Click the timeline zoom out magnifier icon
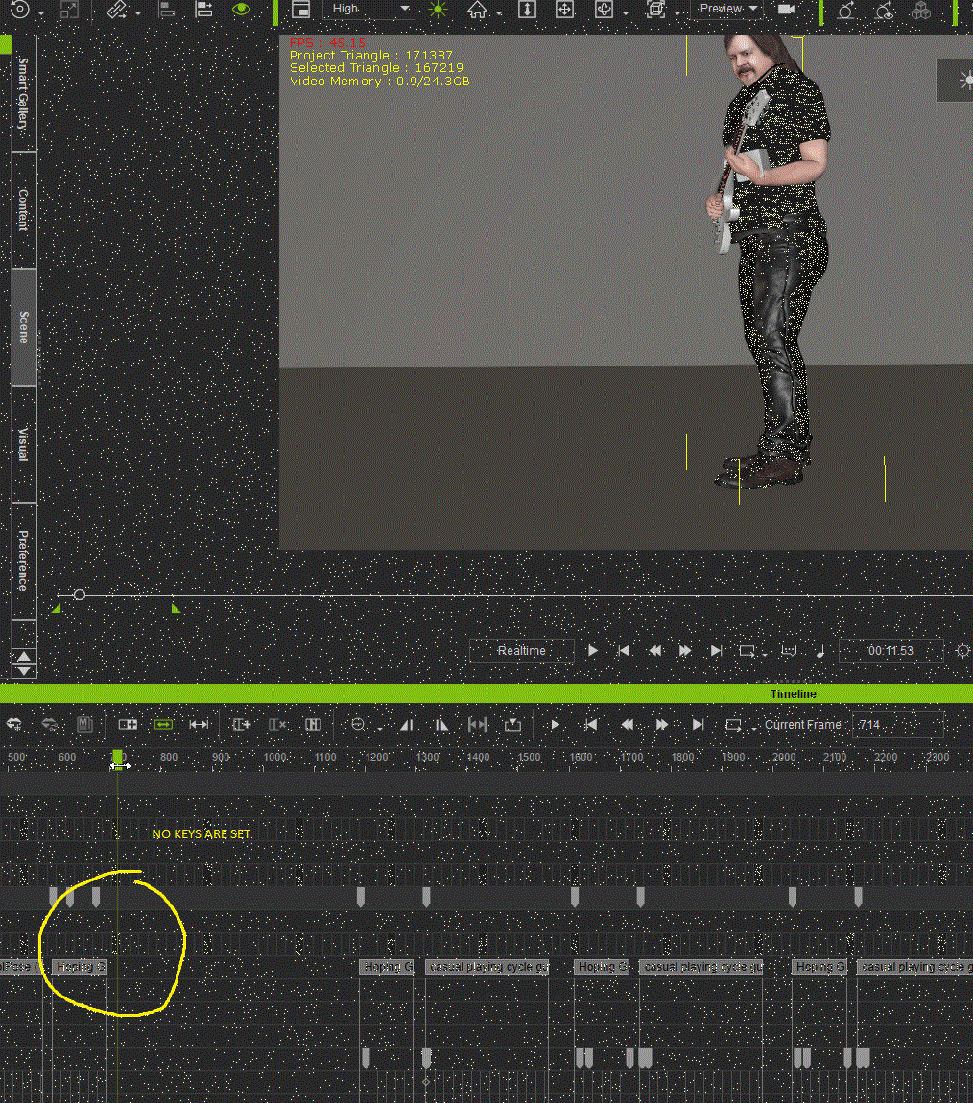 (x=359, y=725)
